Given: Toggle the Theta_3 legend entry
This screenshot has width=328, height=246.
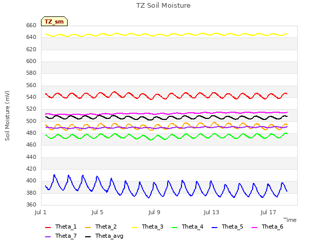Looking at the screenshot, I should tap(148, 227).
